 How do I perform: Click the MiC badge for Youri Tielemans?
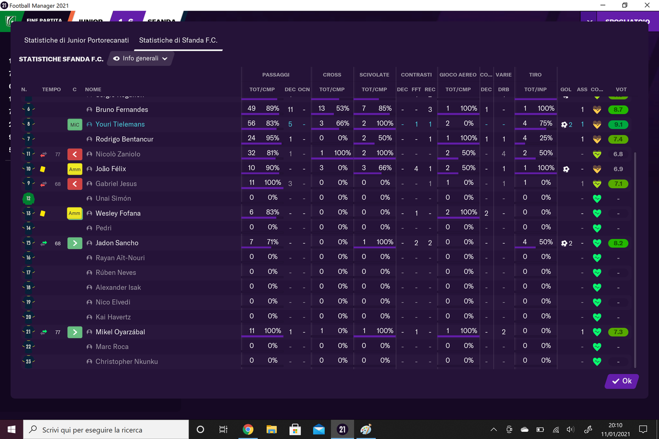(75, 125)
